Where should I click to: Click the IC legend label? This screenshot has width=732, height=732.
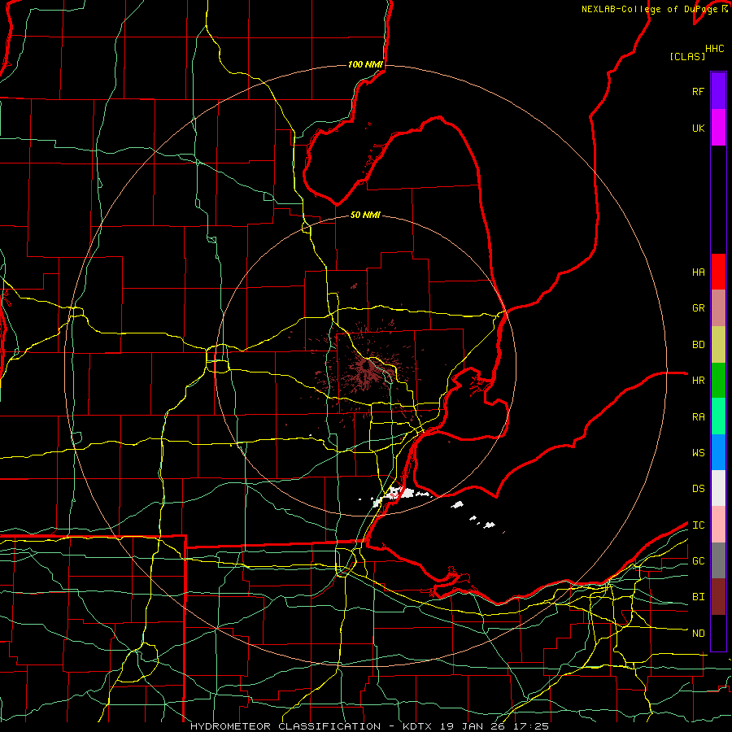698,525
